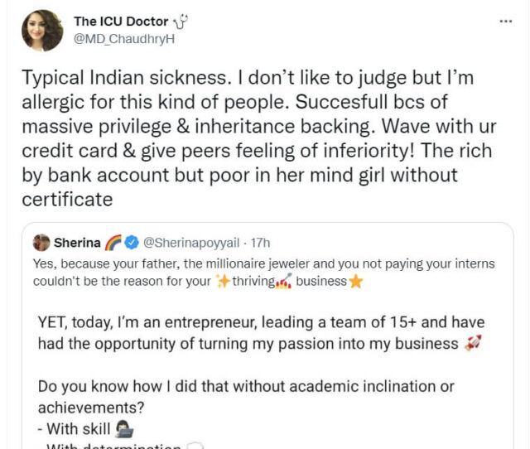Click the rainbow emoji next to Sherina
The height and width of the screenshot is (449, 530).
coord(113,243)
